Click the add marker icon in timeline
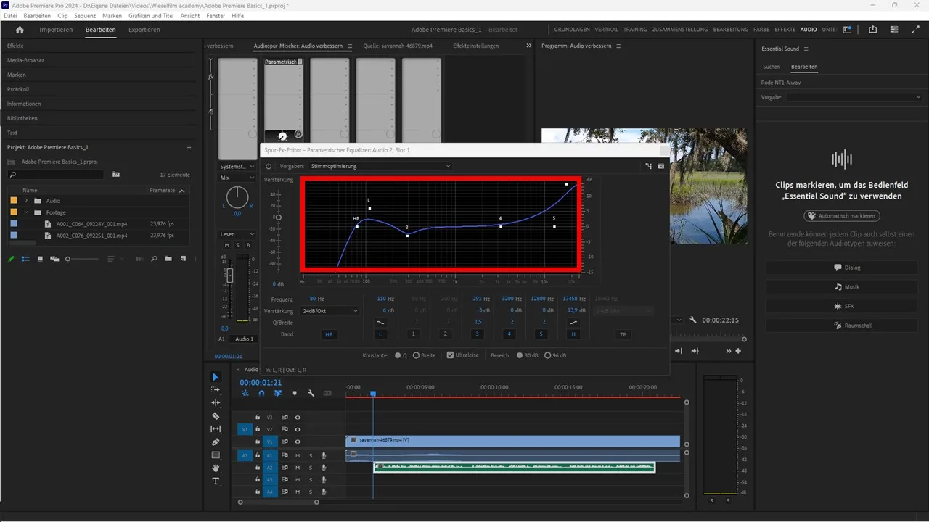Image resolution: width=929 pixels, height=522 pixels. pos(295,393)
